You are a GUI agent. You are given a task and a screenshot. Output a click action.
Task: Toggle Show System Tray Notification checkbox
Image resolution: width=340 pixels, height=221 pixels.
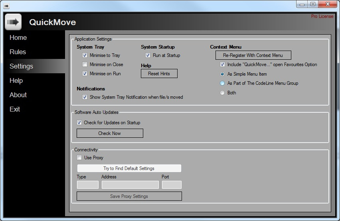tap(85, 97)
